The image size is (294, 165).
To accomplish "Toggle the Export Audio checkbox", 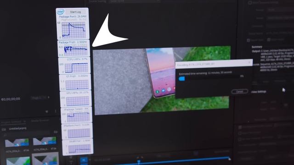I will (269, 40).
